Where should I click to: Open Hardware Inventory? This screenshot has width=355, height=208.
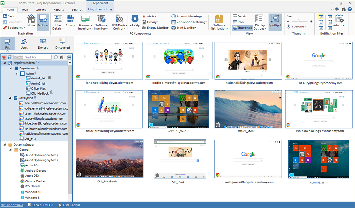click(85, 22)
